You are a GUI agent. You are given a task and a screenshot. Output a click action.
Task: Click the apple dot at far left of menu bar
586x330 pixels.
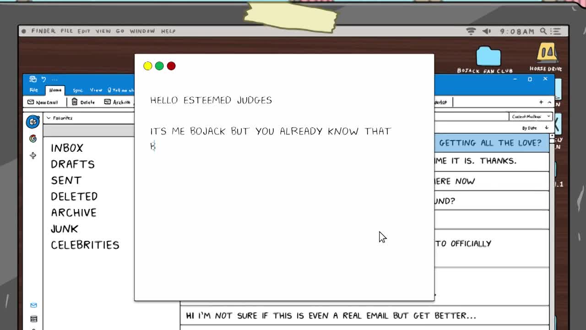point(24,31)
